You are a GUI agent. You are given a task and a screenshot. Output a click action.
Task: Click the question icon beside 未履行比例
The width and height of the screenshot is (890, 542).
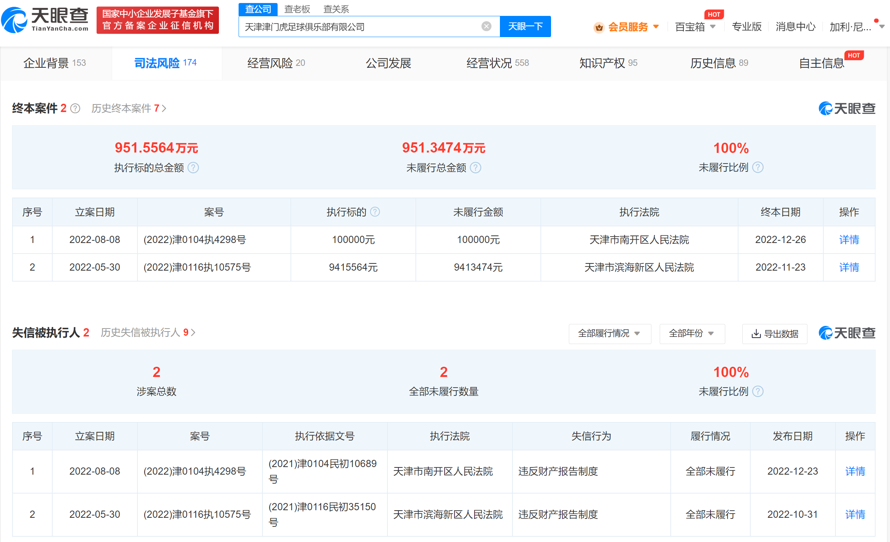[x=758, y=167]
